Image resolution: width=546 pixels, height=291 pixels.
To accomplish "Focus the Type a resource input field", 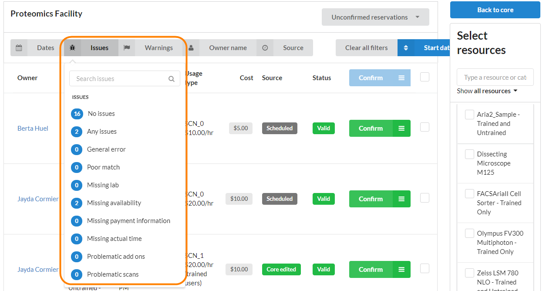I will [495, 78].
